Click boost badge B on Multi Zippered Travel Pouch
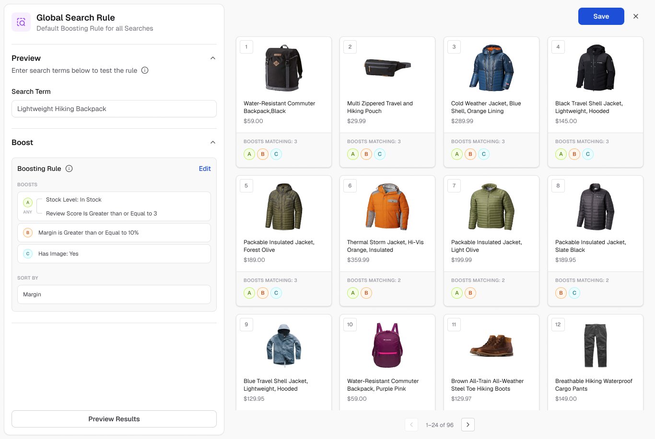Screen dimensions: 655x439 click(x=366, y=154)
